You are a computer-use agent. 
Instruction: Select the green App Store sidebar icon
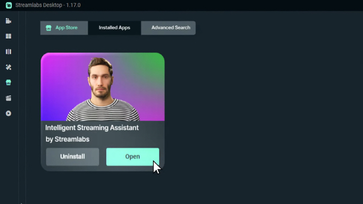click(8, 82)
